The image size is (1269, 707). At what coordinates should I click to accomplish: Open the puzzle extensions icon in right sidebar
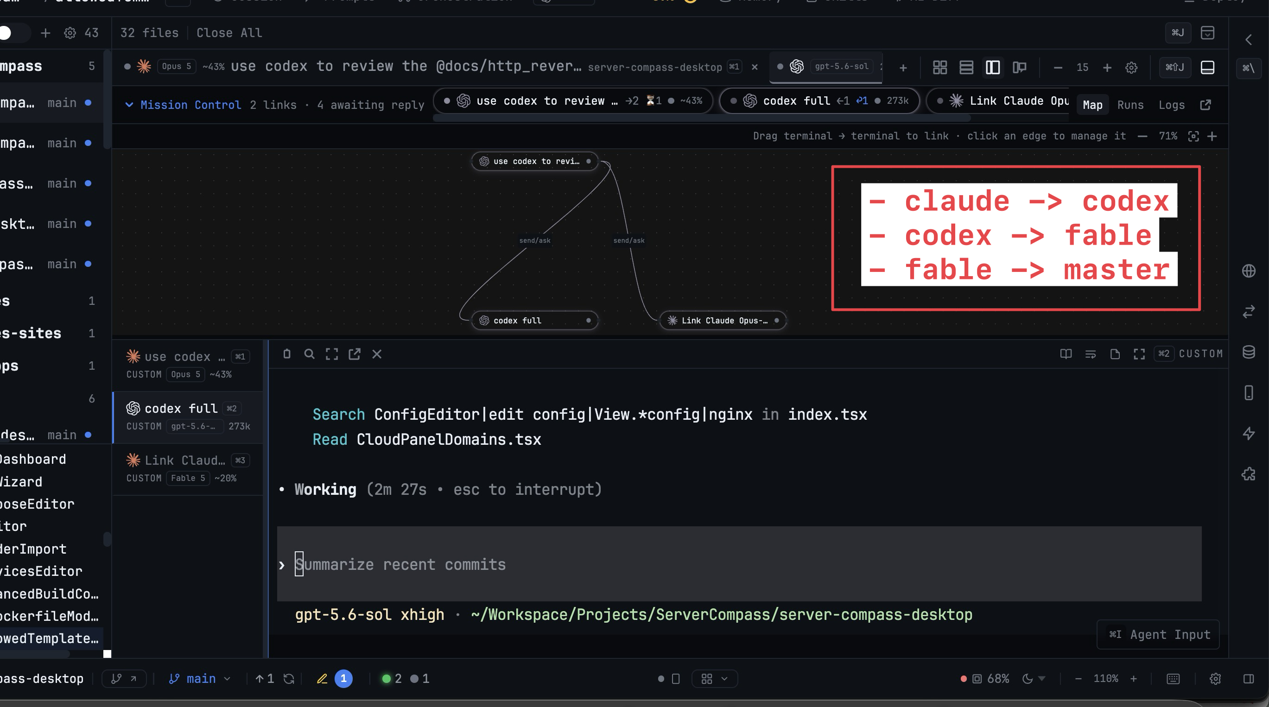pyautogui.click(x=1248, y=474)
